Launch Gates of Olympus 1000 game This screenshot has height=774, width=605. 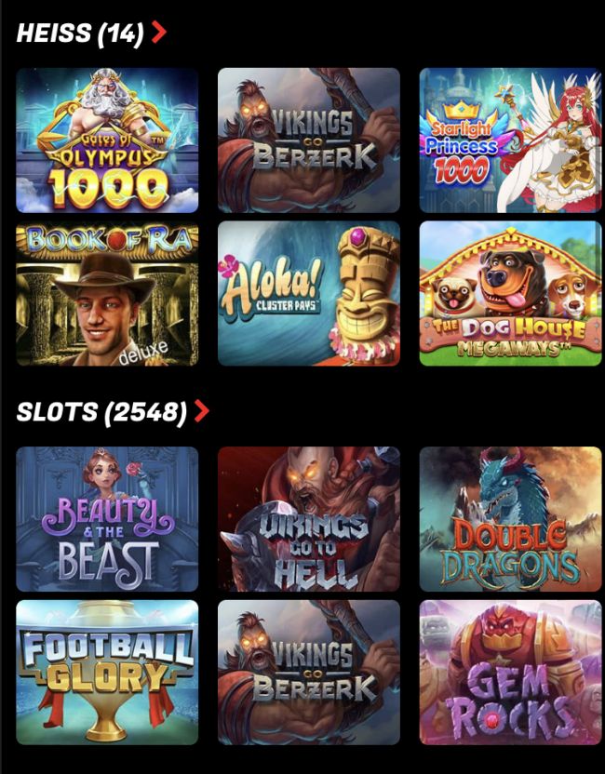point(107,140)
